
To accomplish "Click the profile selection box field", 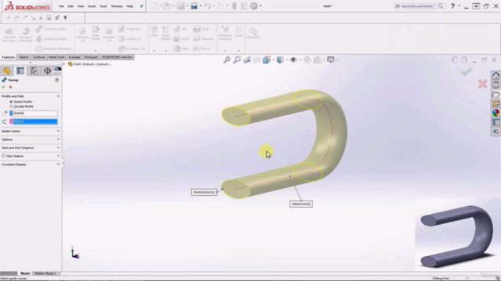I will [x=35, y=113].
